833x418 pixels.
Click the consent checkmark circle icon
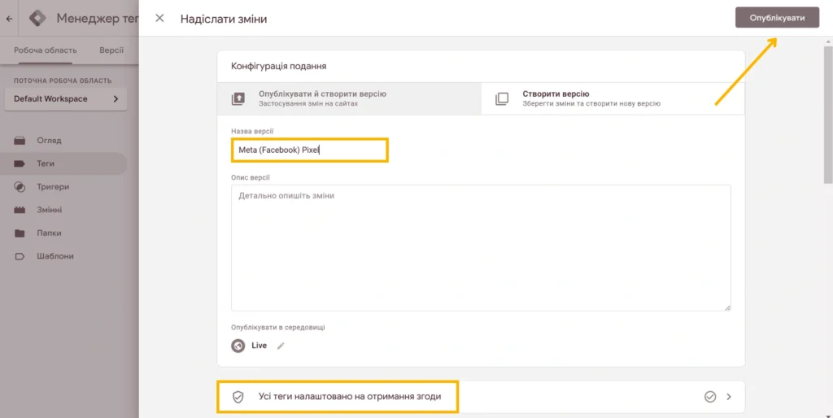point(709,397)
